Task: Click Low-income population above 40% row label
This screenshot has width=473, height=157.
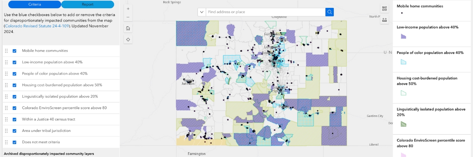Action: click(x=52, y=62)
